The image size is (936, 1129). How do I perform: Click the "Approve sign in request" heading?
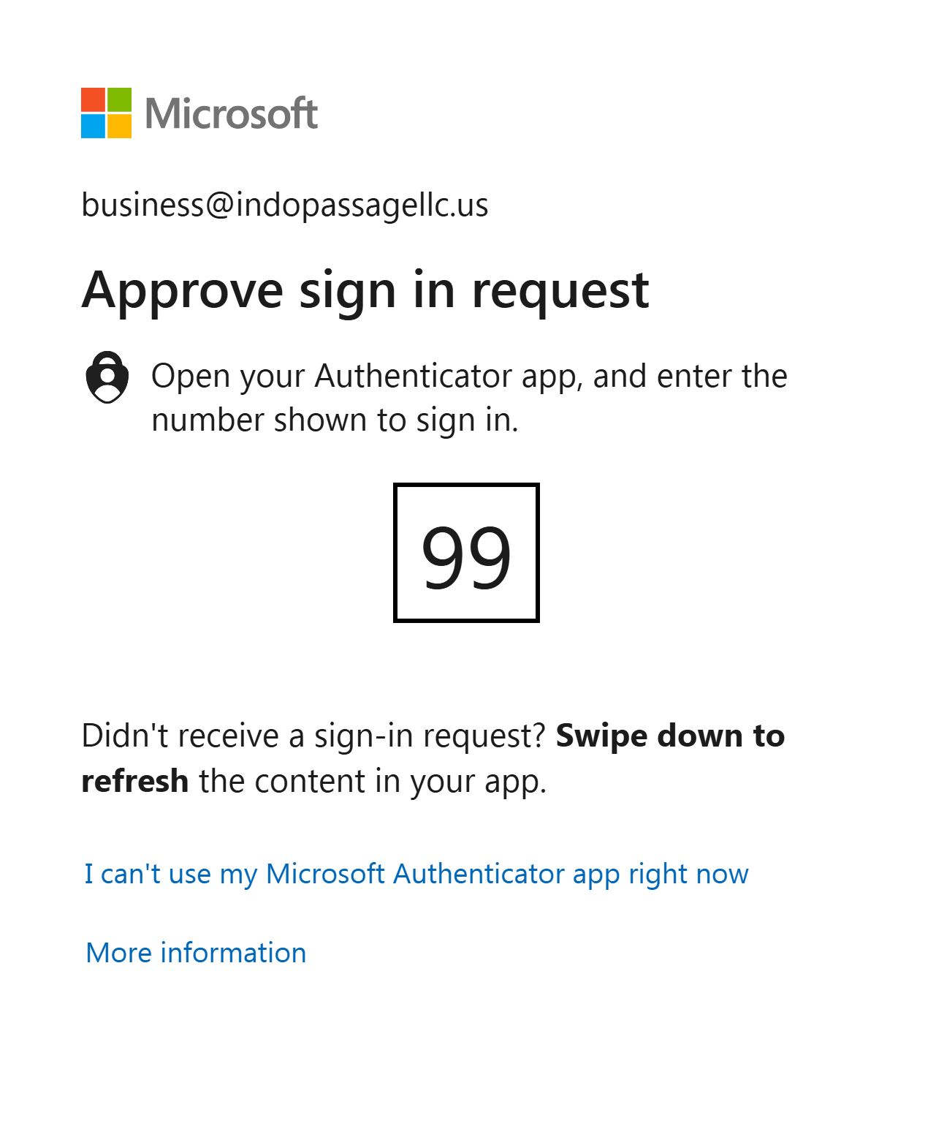point(365,290)
